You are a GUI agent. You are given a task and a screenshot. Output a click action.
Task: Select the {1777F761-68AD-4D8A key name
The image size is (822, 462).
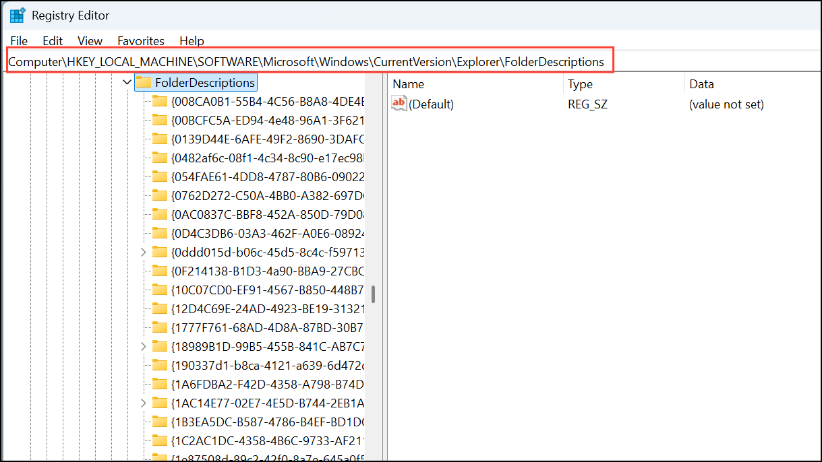268,328
